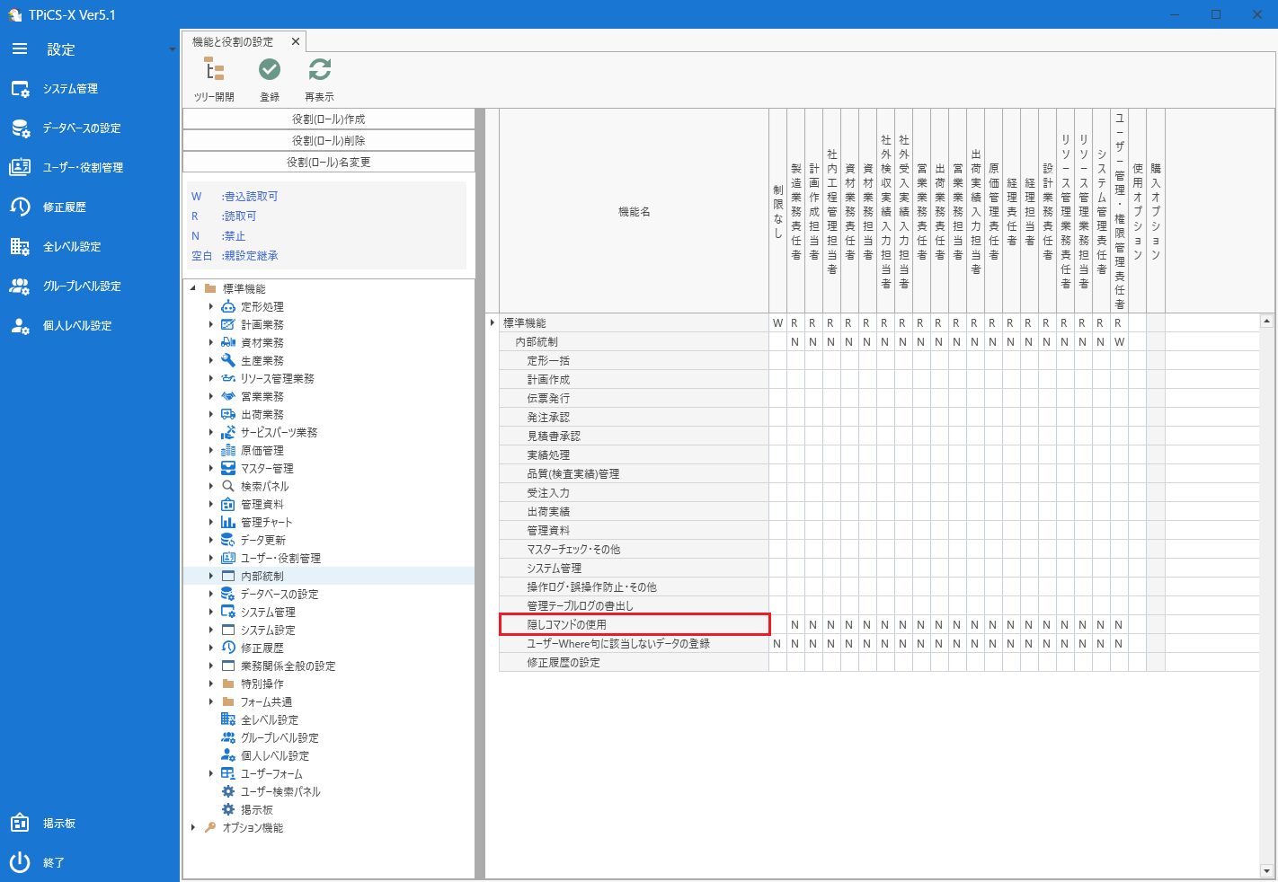Open データベースの設定 in the blue sidebar
1278x882 pixels.
pyautogui.click(x=81, y=128)
